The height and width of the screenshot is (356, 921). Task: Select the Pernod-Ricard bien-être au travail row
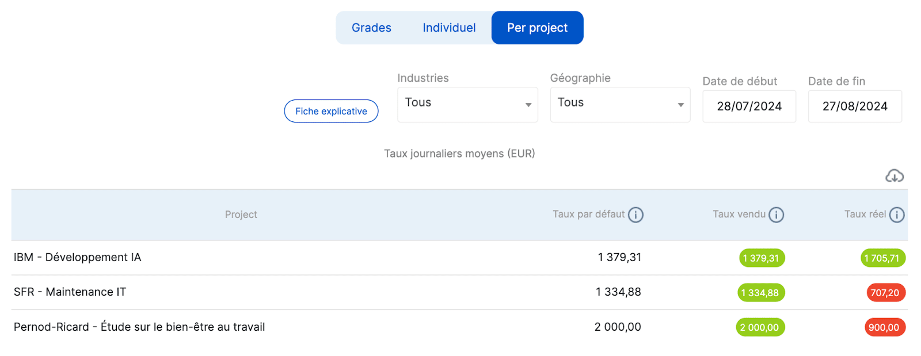tap(459, 327)
